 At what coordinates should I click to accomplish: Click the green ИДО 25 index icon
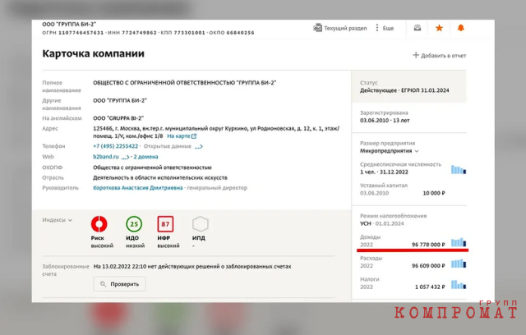click(134, 224)
